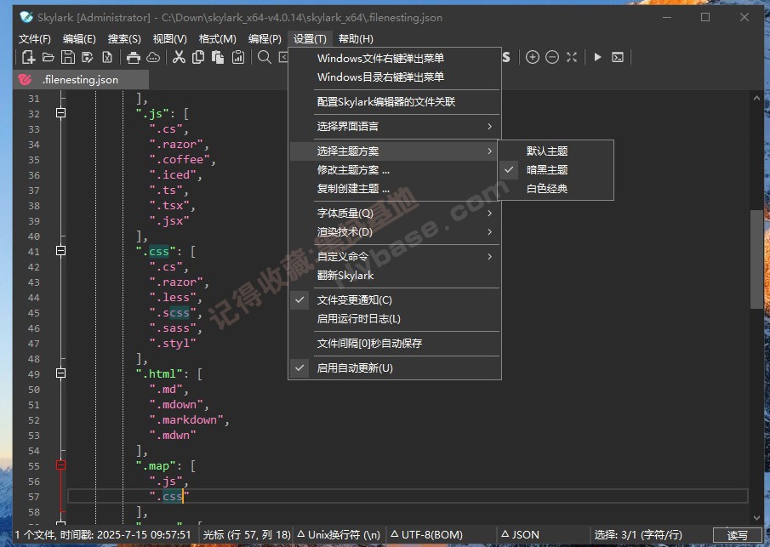Close the 设置(T) menu
770x547 pixels.
[x=310, y=39]
